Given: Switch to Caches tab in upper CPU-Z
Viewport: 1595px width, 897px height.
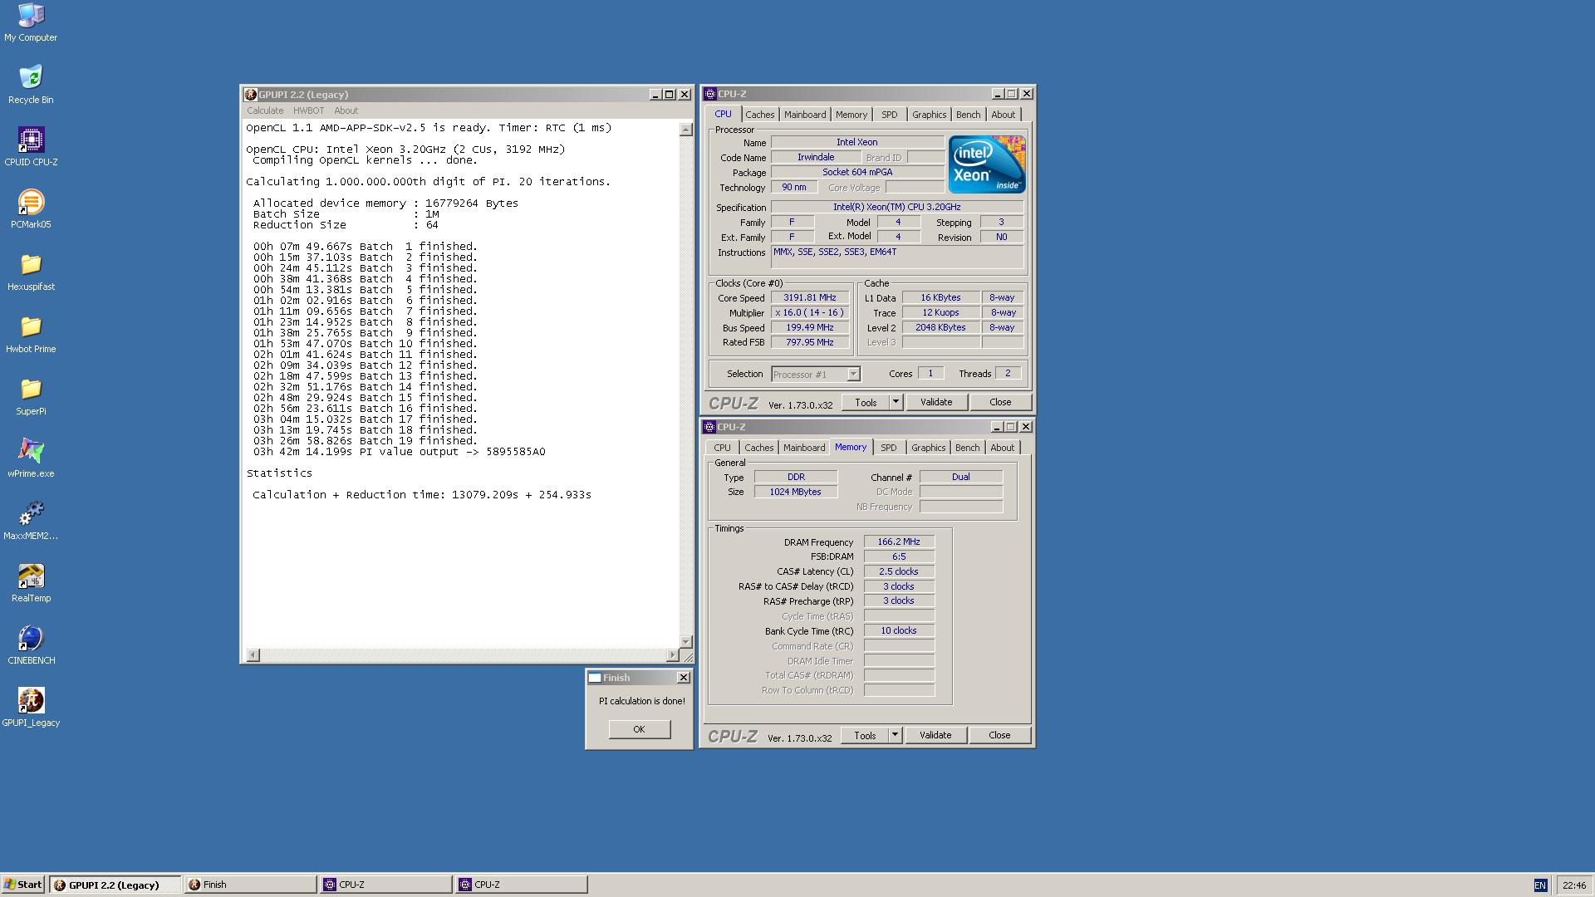Looking at the screenshot, I should (759, 115).
